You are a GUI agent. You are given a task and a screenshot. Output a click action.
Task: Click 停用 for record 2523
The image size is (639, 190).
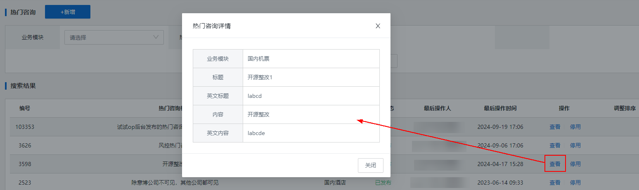point(575,183)
